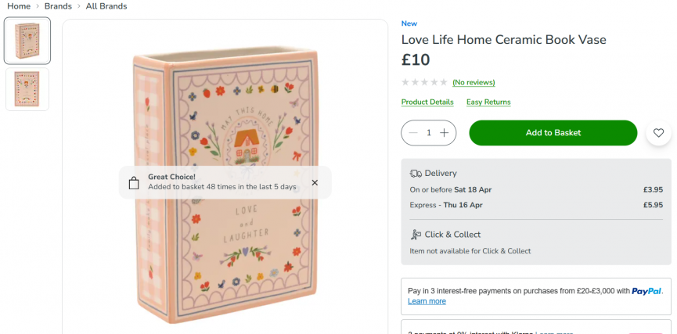
Task: Add the vase to basket
Action: [553, 133]
